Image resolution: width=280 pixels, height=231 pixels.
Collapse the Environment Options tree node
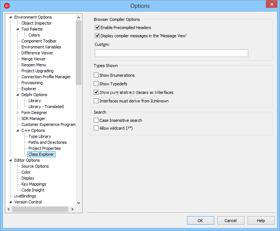point(10,17)
